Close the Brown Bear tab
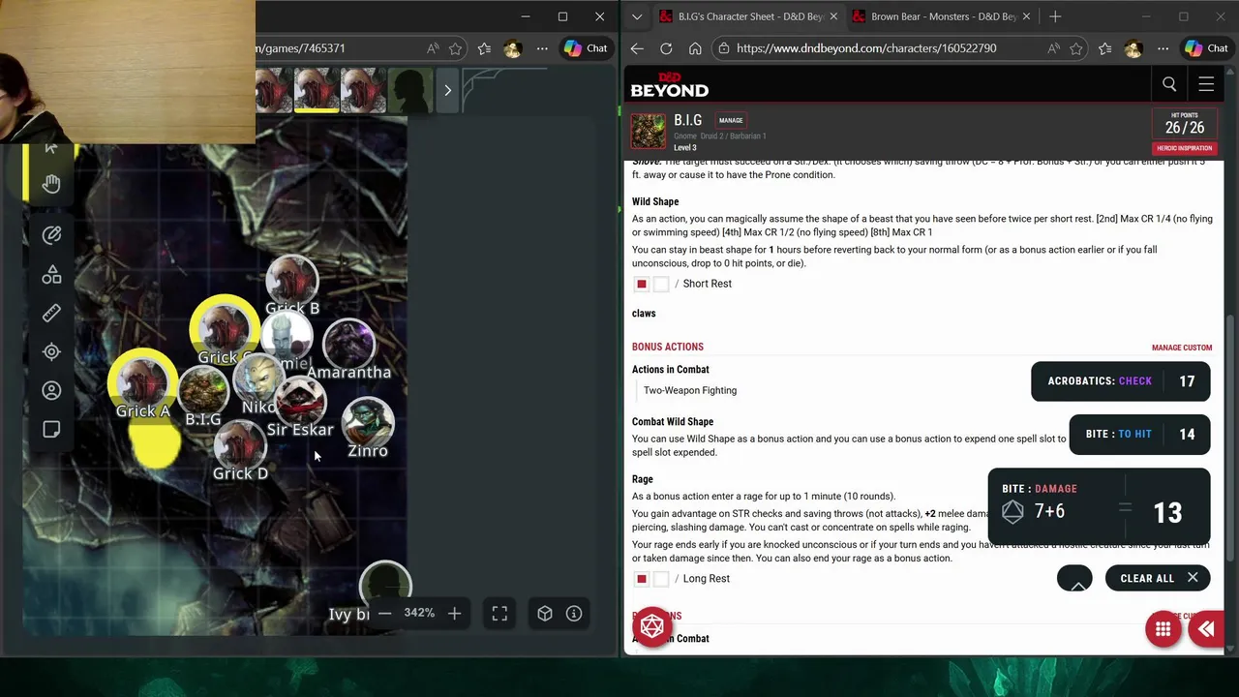The width and height of the screenshot is (1239, 697). (1027, 16)
